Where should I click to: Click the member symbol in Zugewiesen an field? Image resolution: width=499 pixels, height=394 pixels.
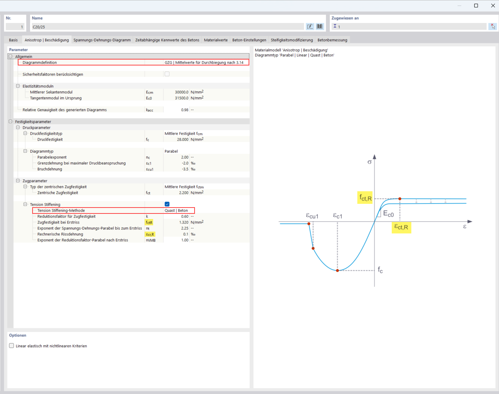pyautogui.click(x=335, y=26)
